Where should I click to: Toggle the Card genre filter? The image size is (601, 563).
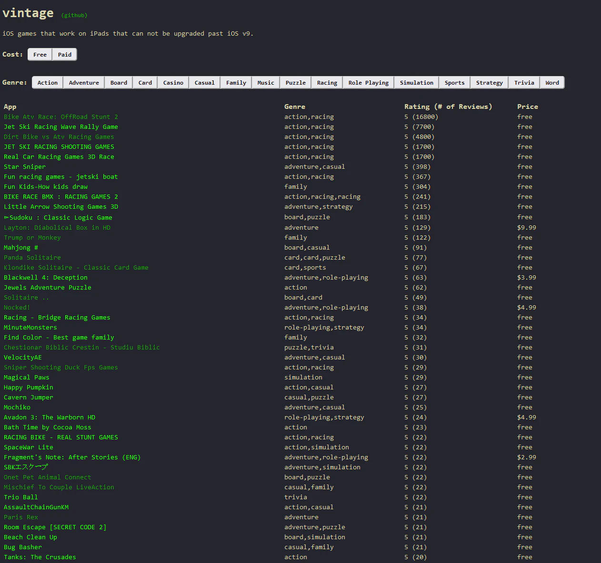click(145, 83)
